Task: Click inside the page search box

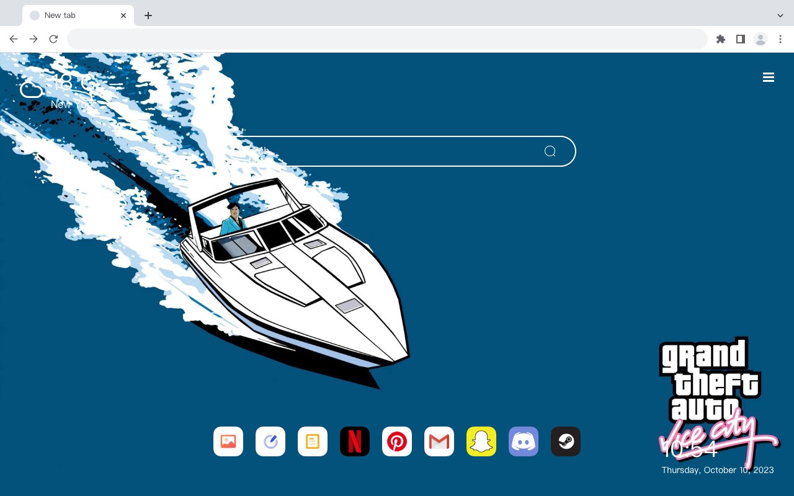Action: (x=397, y=151)
